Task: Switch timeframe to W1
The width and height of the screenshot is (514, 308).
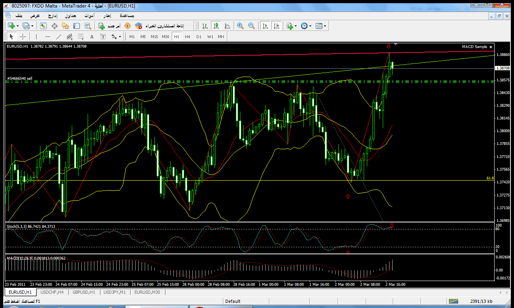Action: (x=210, y=37)
